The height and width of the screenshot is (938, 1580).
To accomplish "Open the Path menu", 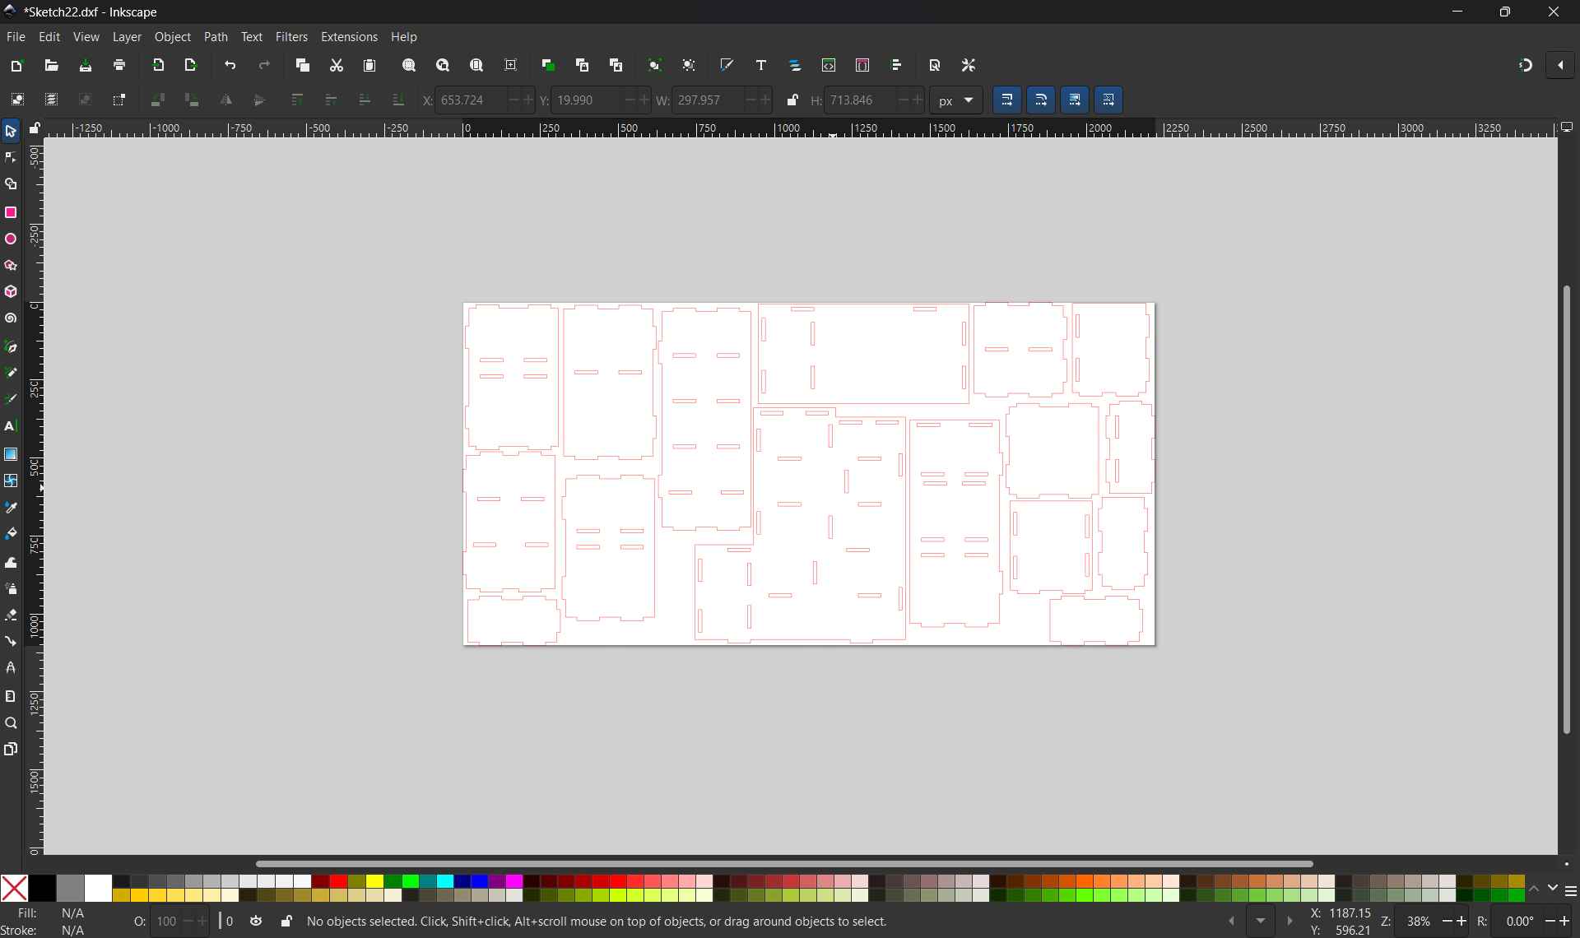I will click(x=216, y=37).
